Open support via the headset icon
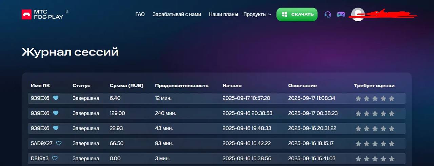This screenshot has height=166, width=434. click(328, 15)
